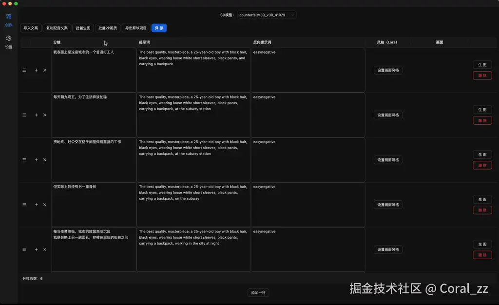The height and width of the screenshot is (305, 499).
Task: Click the 画面 column header
Action: (x=440, y=42)
